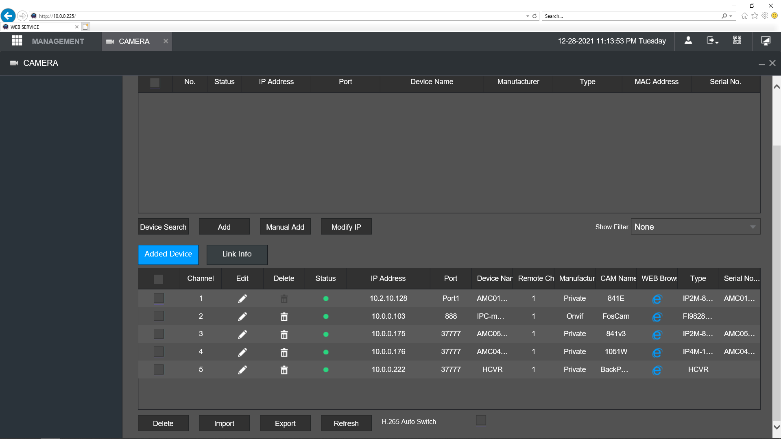Click the page scrollbar down arrow
The height and width of the screenshot is (439, 781).
(x=777, y=427)
